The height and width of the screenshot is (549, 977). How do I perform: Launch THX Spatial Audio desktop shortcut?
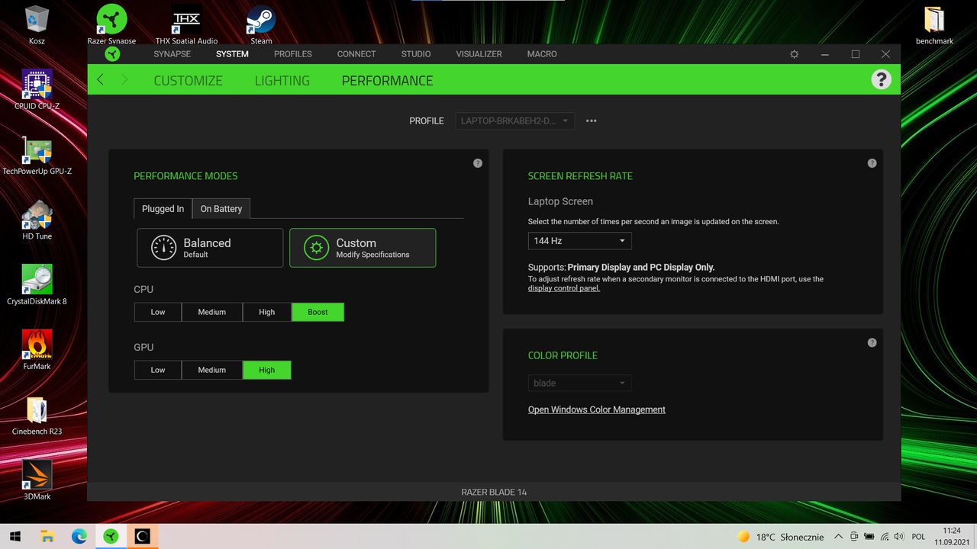[x=186, y=24]
